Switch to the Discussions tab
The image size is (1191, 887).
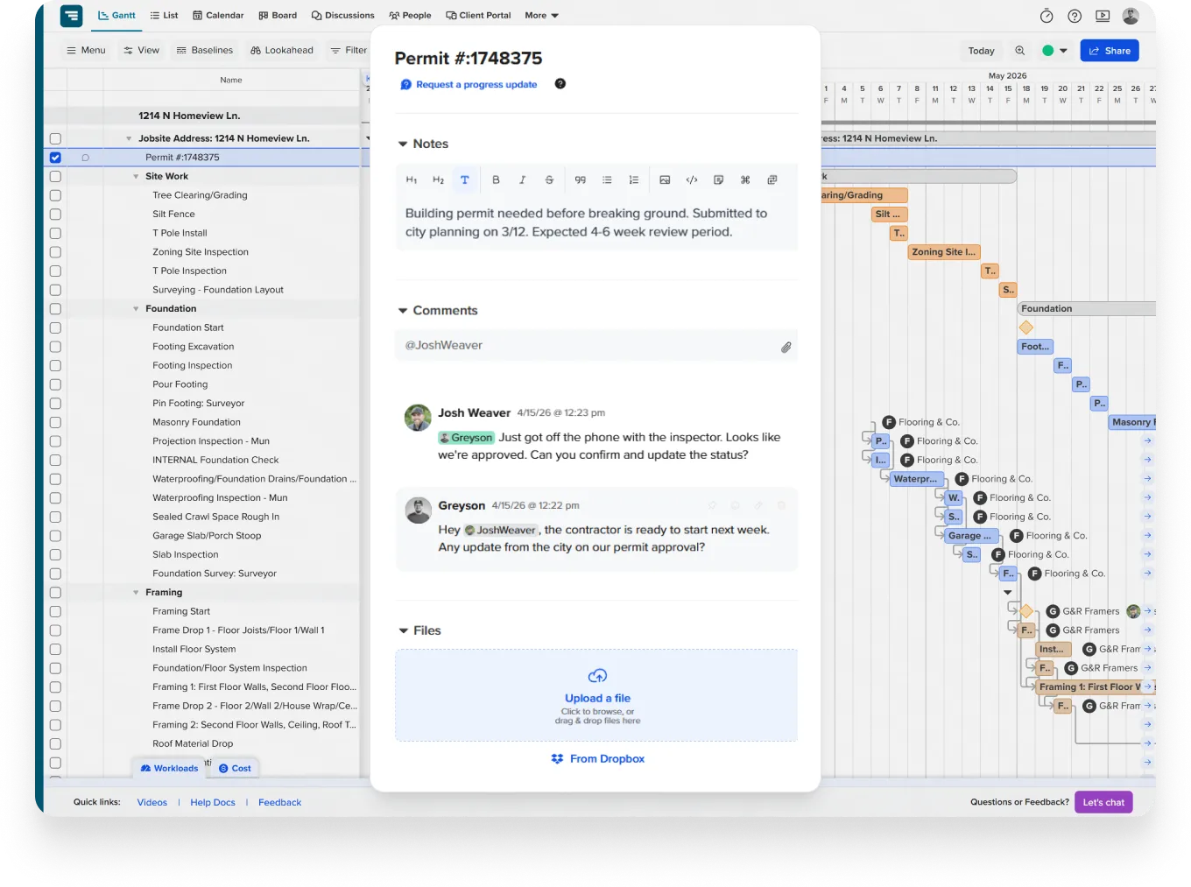tap(342, 16)
